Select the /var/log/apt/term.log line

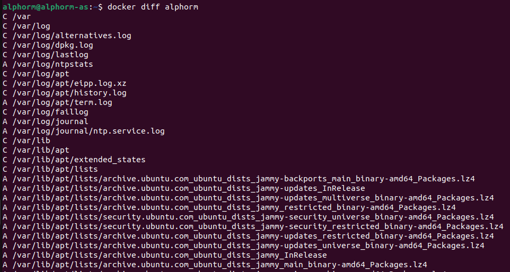coord(57,102)
